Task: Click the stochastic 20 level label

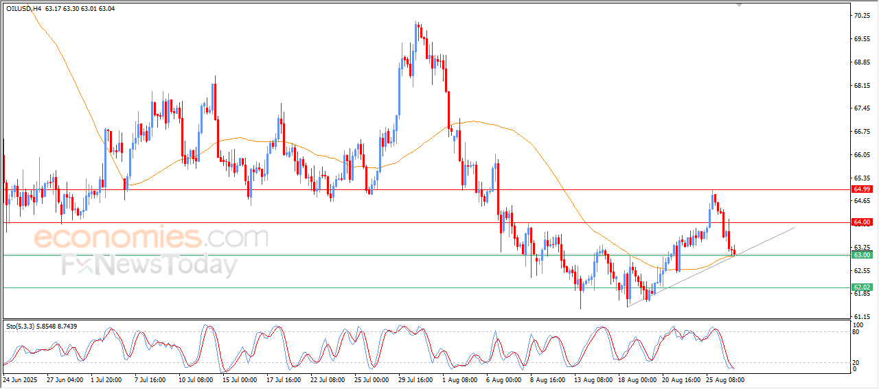Action: 856,362
